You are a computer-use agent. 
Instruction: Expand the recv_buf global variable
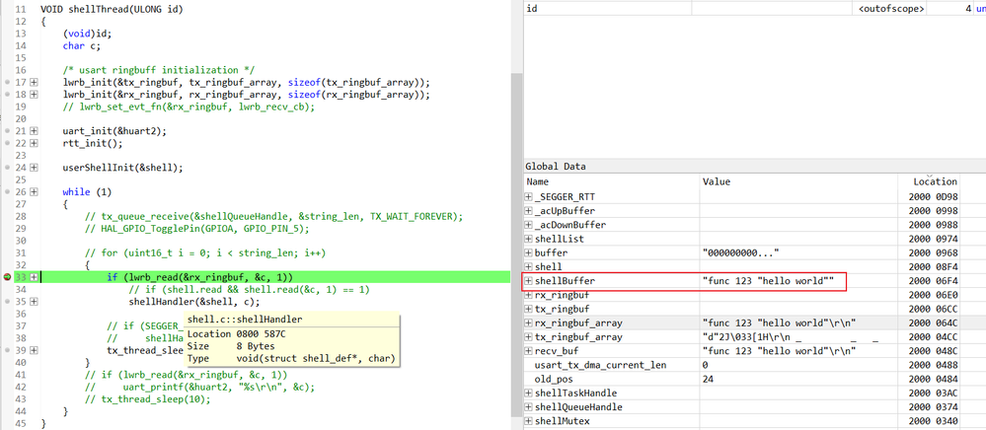(x=529, y=351)
